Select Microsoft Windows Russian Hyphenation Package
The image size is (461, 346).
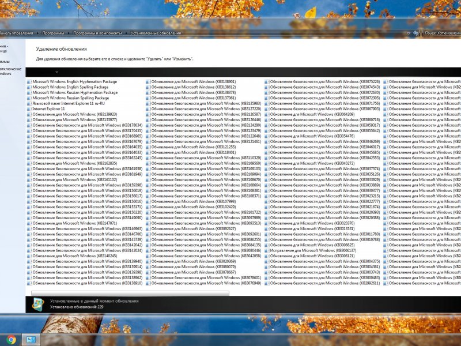coord(73,93)
